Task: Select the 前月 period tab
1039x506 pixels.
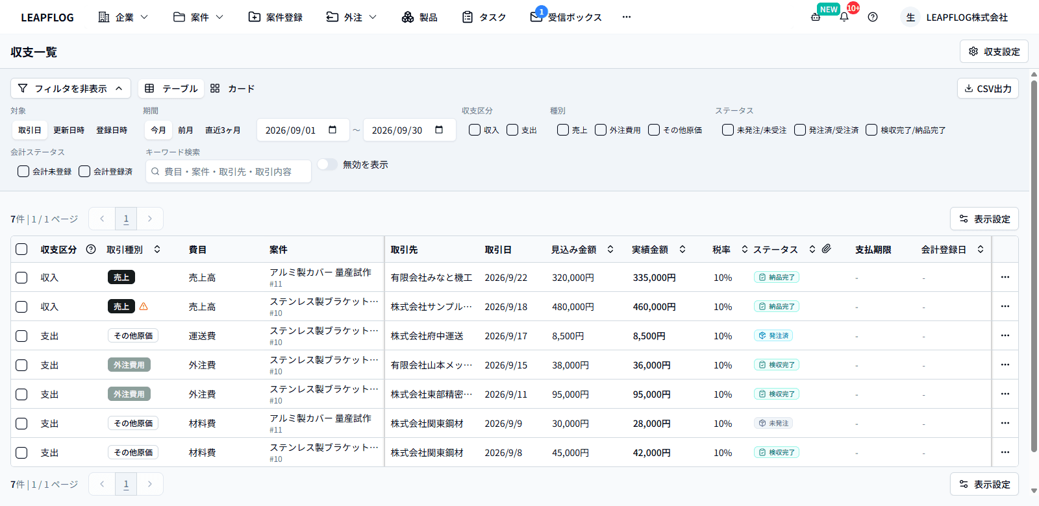Action: pyautogui.click(x=186, y=130)
